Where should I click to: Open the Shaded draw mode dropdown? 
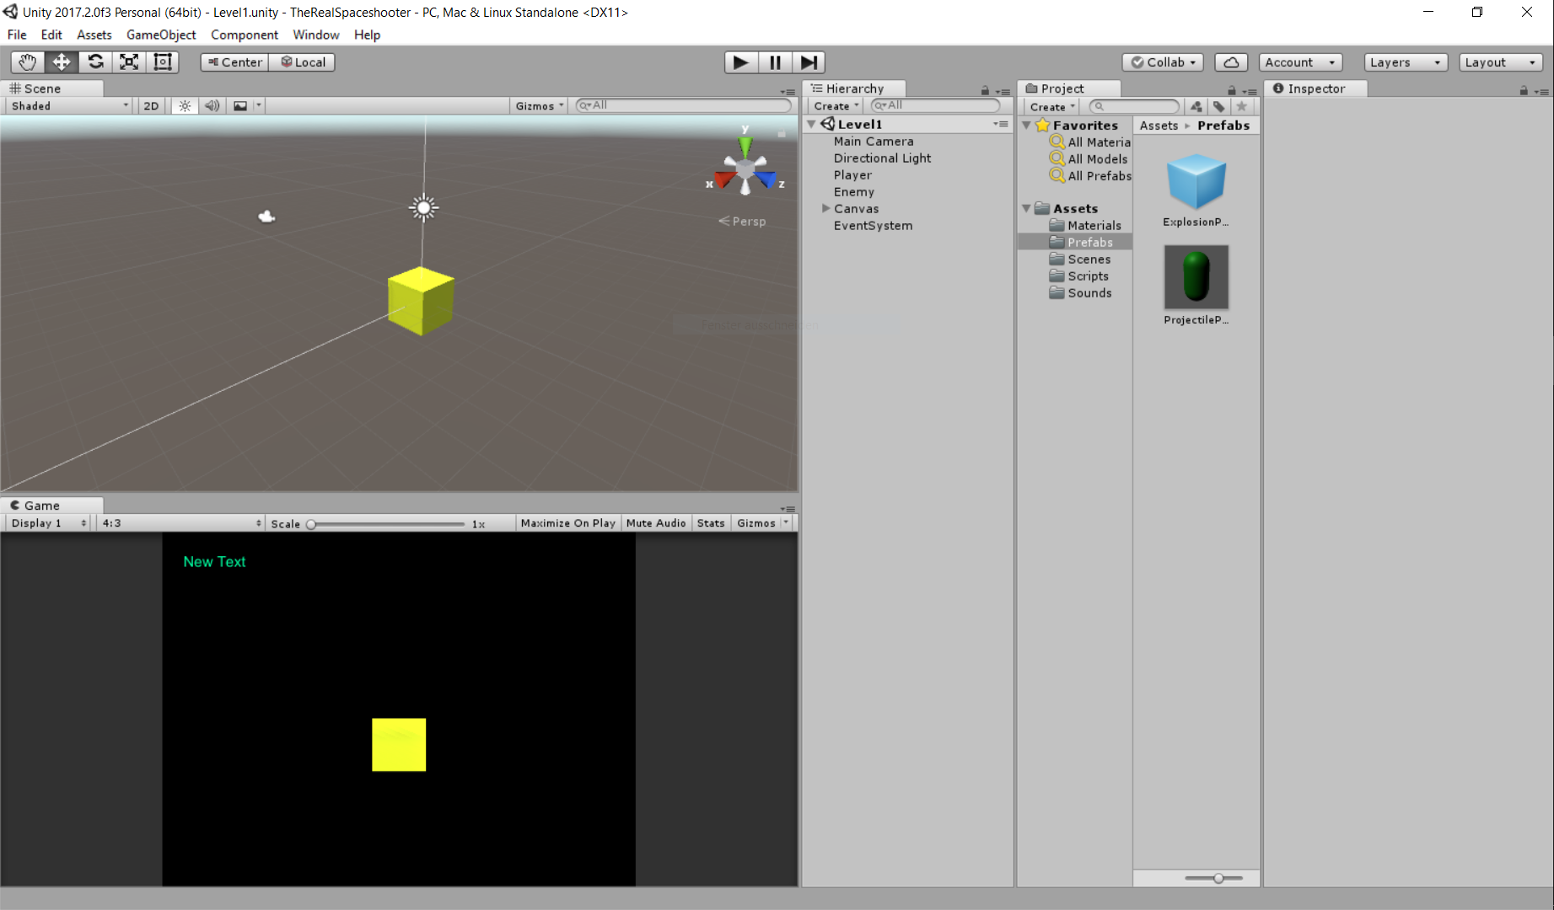point(69,106)
